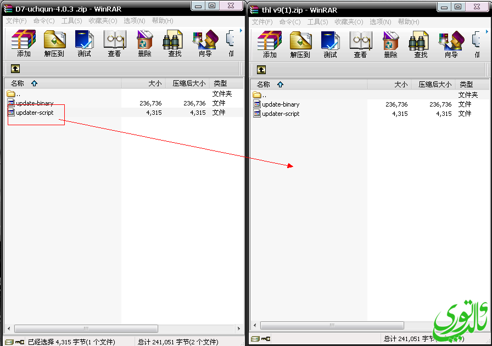Screen dimensions: 492x346
Task: Click View (查看) in D7-uchqun window
Action: click(115, 43)
